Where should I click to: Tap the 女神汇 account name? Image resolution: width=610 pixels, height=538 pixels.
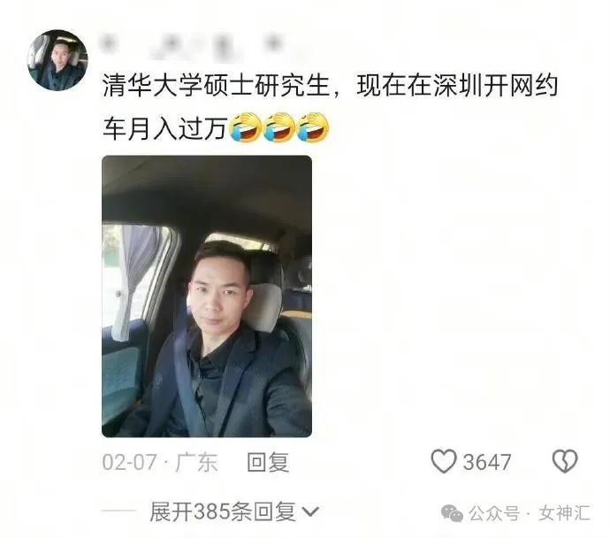[x=565, y=513]
